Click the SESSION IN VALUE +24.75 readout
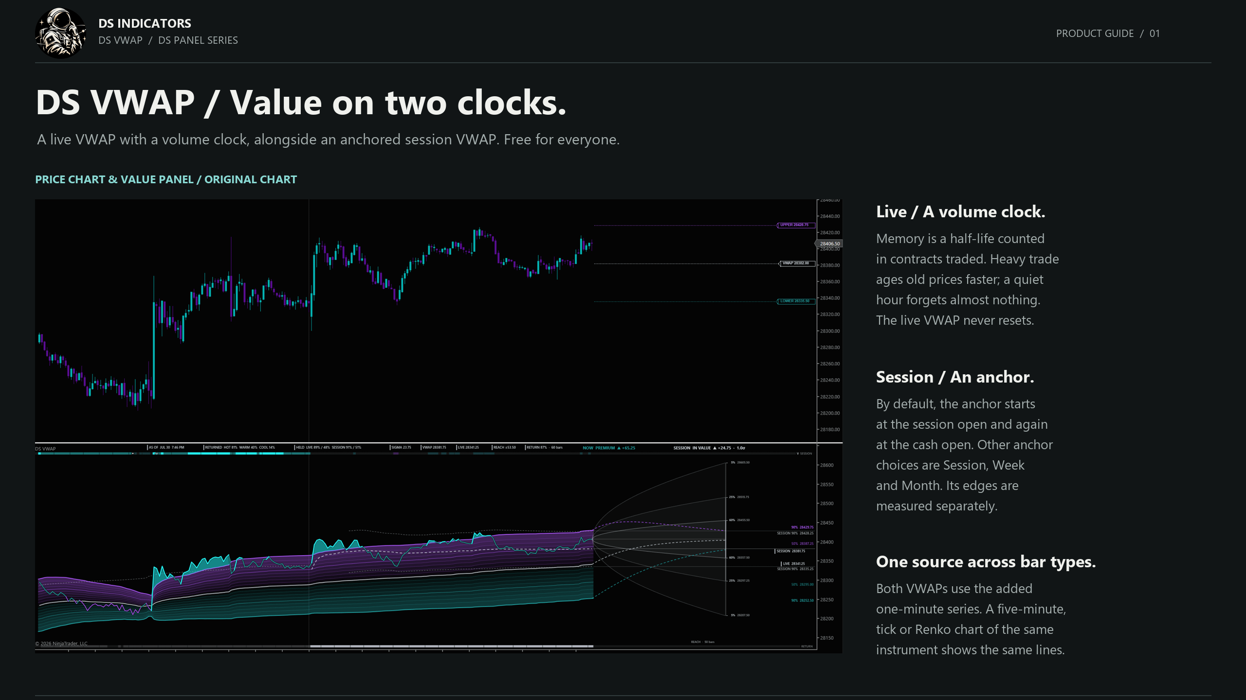The image size is (1246, 700). click(709, 448)
